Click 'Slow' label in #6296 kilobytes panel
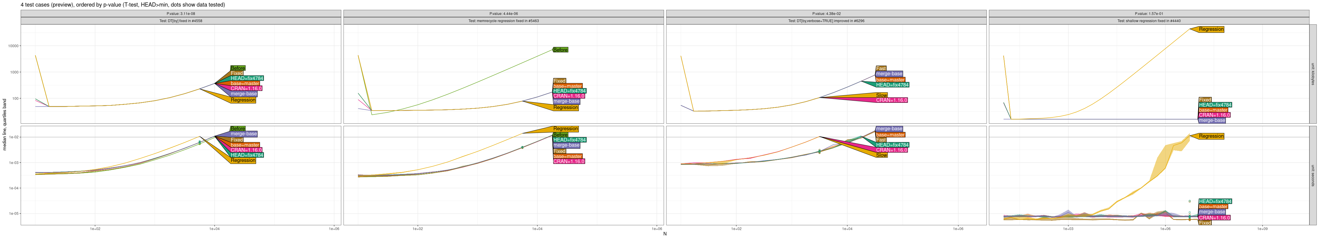 [x=882, y=96]
